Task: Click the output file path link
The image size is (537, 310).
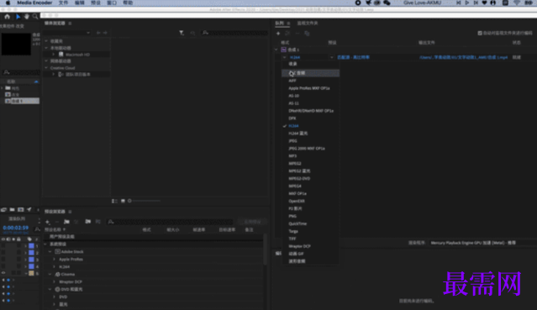Action: (463, 57)
